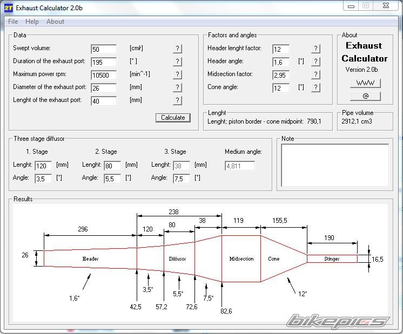Show help for Lenght of the exhaust port
The image size is (403, 334).
point(177,100)
